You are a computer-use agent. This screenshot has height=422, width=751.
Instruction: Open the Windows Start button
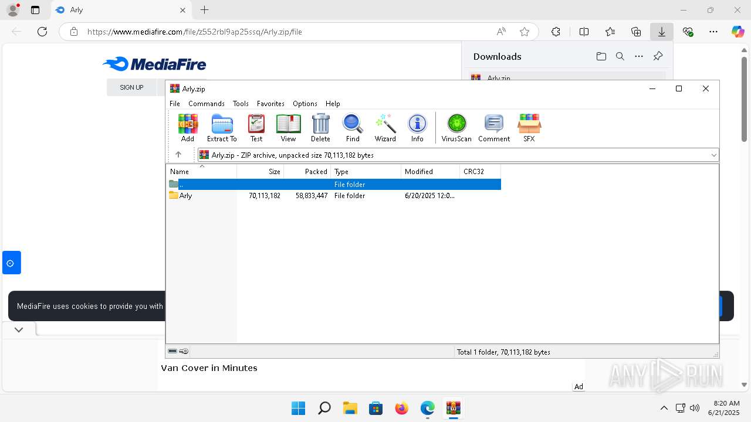tap(298, 408)
